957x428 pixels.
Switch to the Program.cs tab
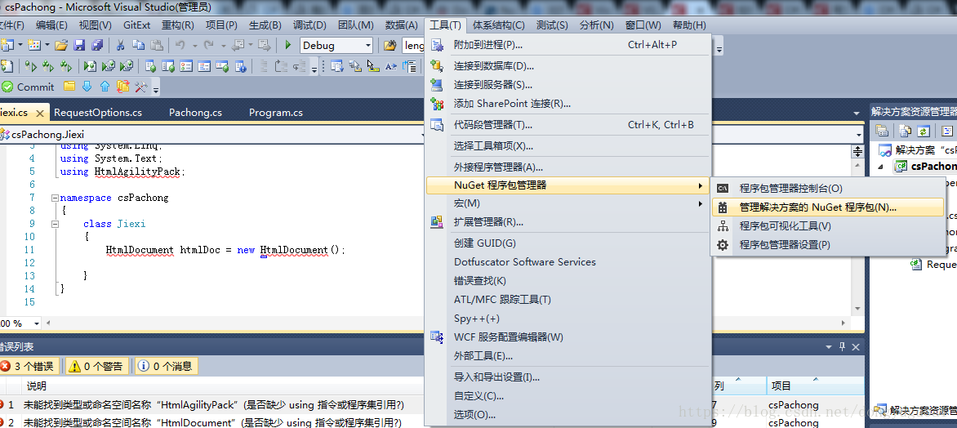tap(276, 113)
